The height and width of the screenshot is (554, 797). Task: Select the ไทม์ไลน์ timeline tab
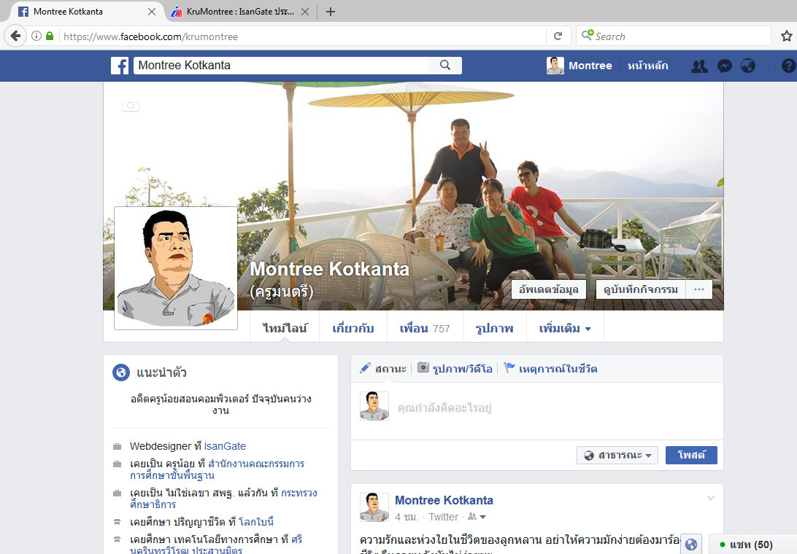[285, 329]
